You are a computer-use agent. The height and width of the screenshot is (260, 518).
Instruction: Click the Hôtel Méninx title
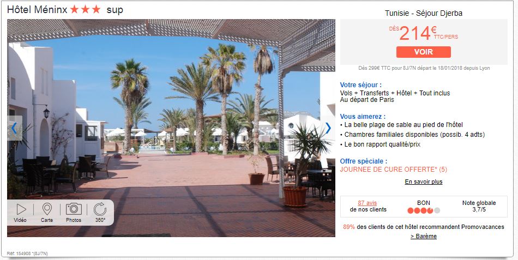pos(37,10)
